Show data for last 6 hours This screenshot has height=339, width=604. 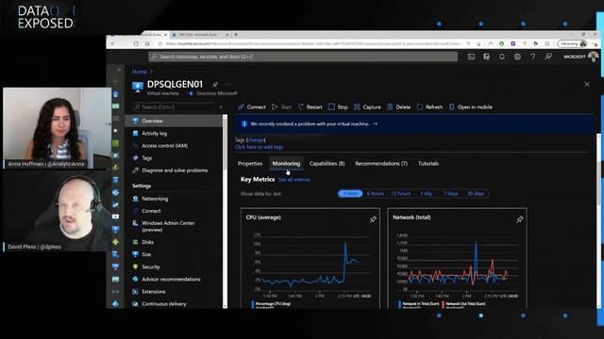(x=375, y=193)
